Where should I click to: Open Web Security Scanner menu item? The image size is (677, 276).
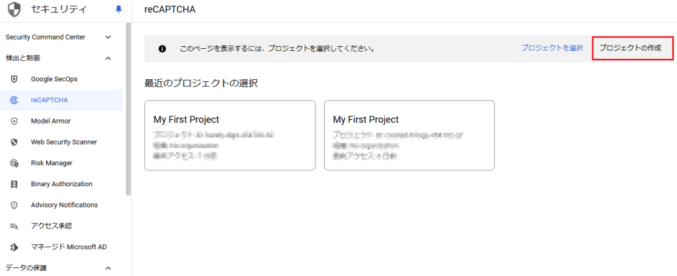(x=63, y=142)
